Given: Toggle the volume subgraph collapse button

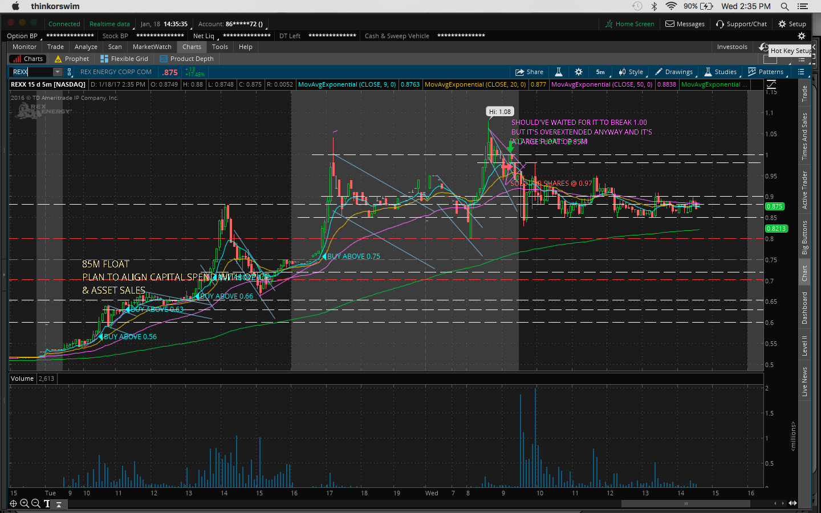Looking at the screenshot, I should tap(59, 504).
